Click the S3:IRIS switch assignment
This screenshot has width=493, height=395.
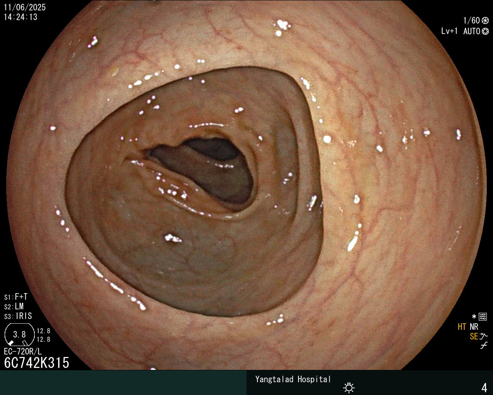coord(18,316)
